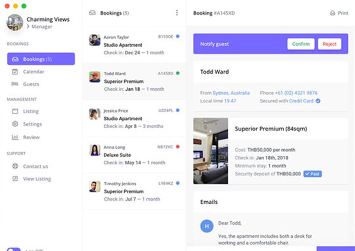Image resolution: width=355 pixels, height=251 pixels.
Task: Click the Contact us globe icon
Action: [x=15, y=166]
